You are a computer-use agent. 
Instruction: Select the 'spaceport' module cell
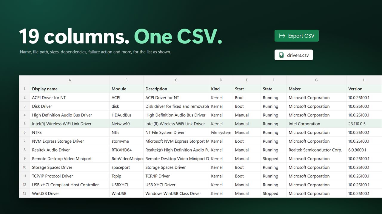point(127,167)
